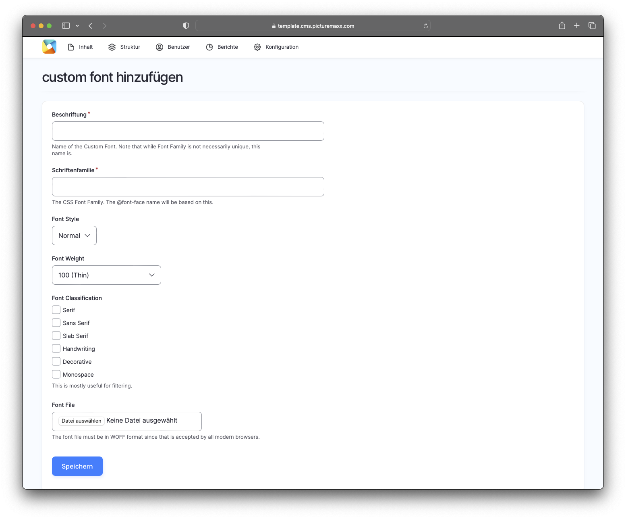Focus the Beschriftung input field

(188, 131)
